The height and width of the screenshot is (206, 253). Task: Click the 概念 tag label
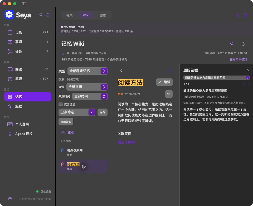click(x=120, y=94)
